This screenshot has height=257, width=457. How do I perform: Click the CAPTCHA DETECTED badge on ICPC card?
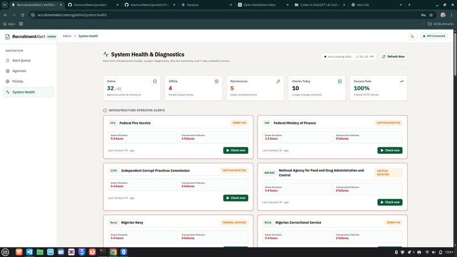(234, 170)
